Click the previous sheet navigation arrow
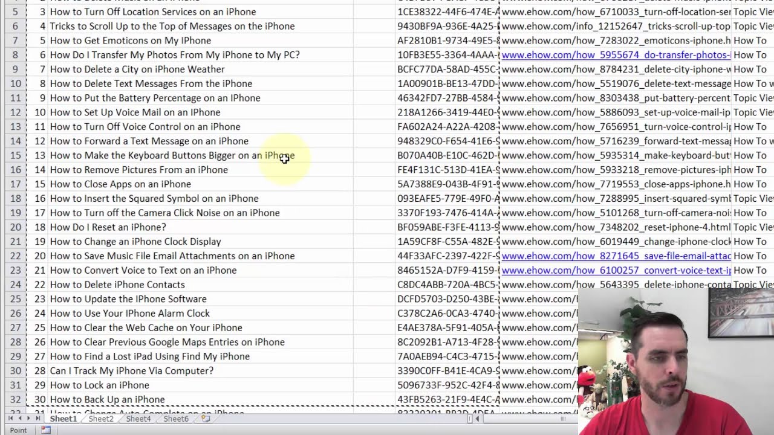 tap(20, 418)
